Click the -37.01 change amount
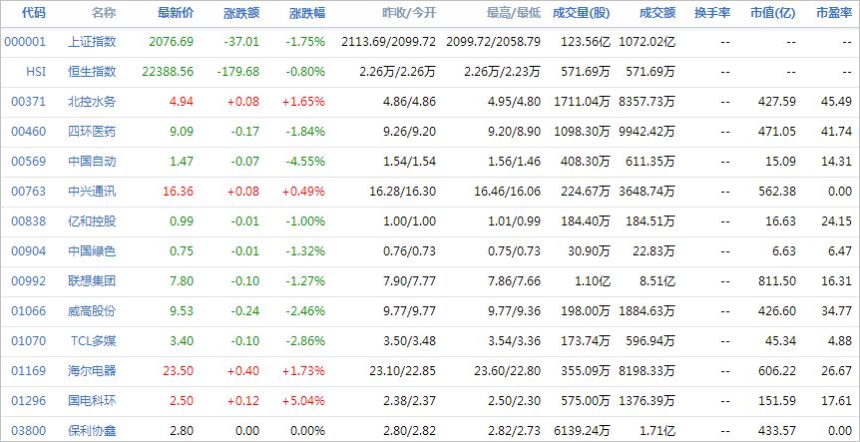The height and width of the screenshot is (442, 860). 241,42
